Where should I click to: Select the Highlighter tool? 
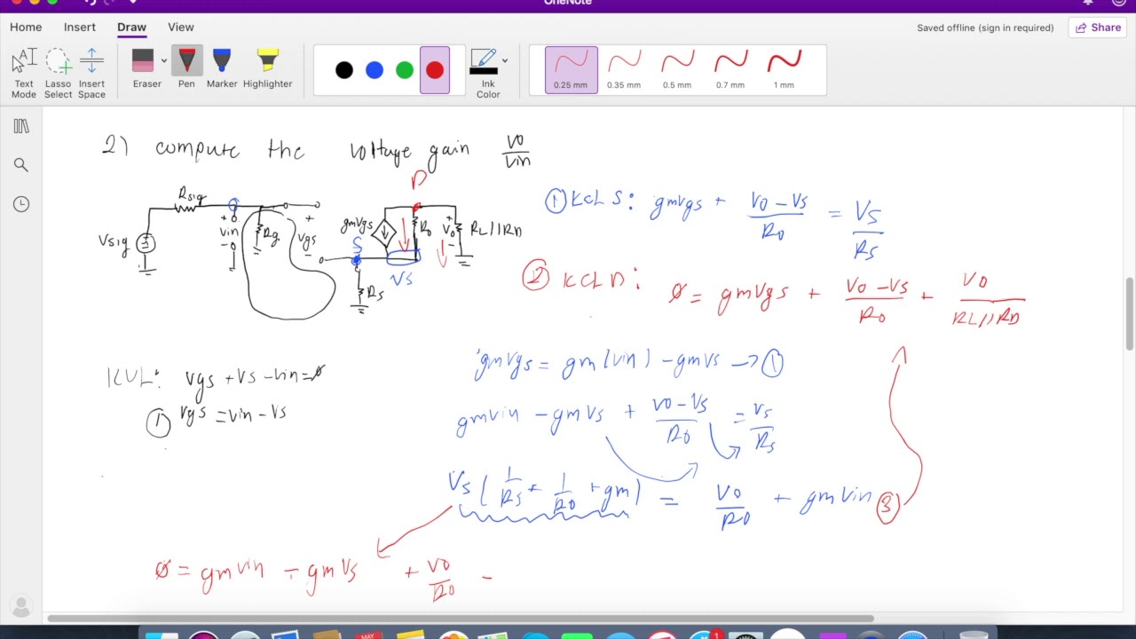pos(267,69)
